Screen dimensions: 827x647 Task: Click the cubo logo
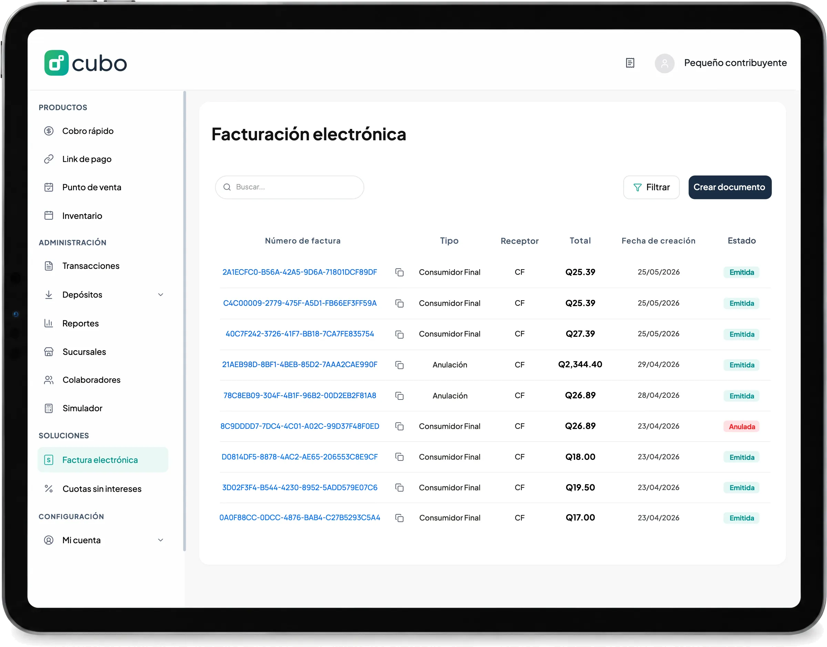[x=85, y=63]
